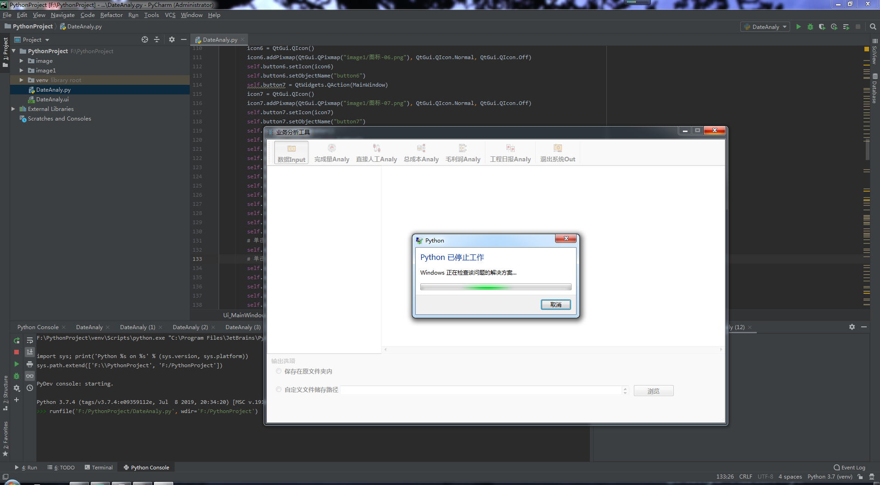Open the Terminal tool window

coord(99,468)
